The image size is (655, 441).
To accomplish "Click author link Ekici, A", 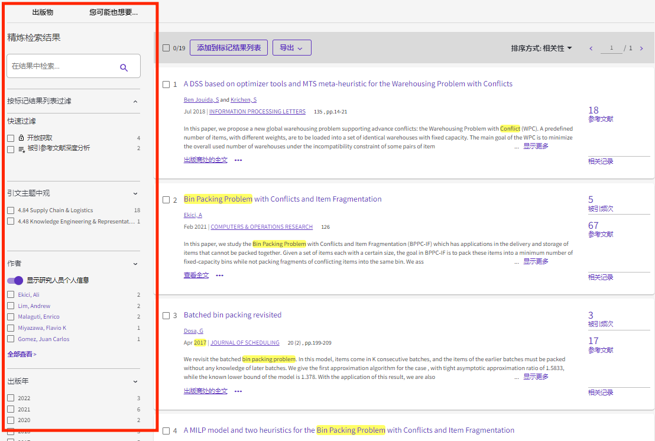I will [x=193, y=215].
